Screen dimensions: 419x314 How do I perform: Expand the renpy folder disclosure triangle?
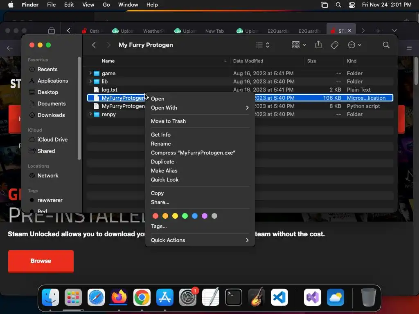point(90,114)
